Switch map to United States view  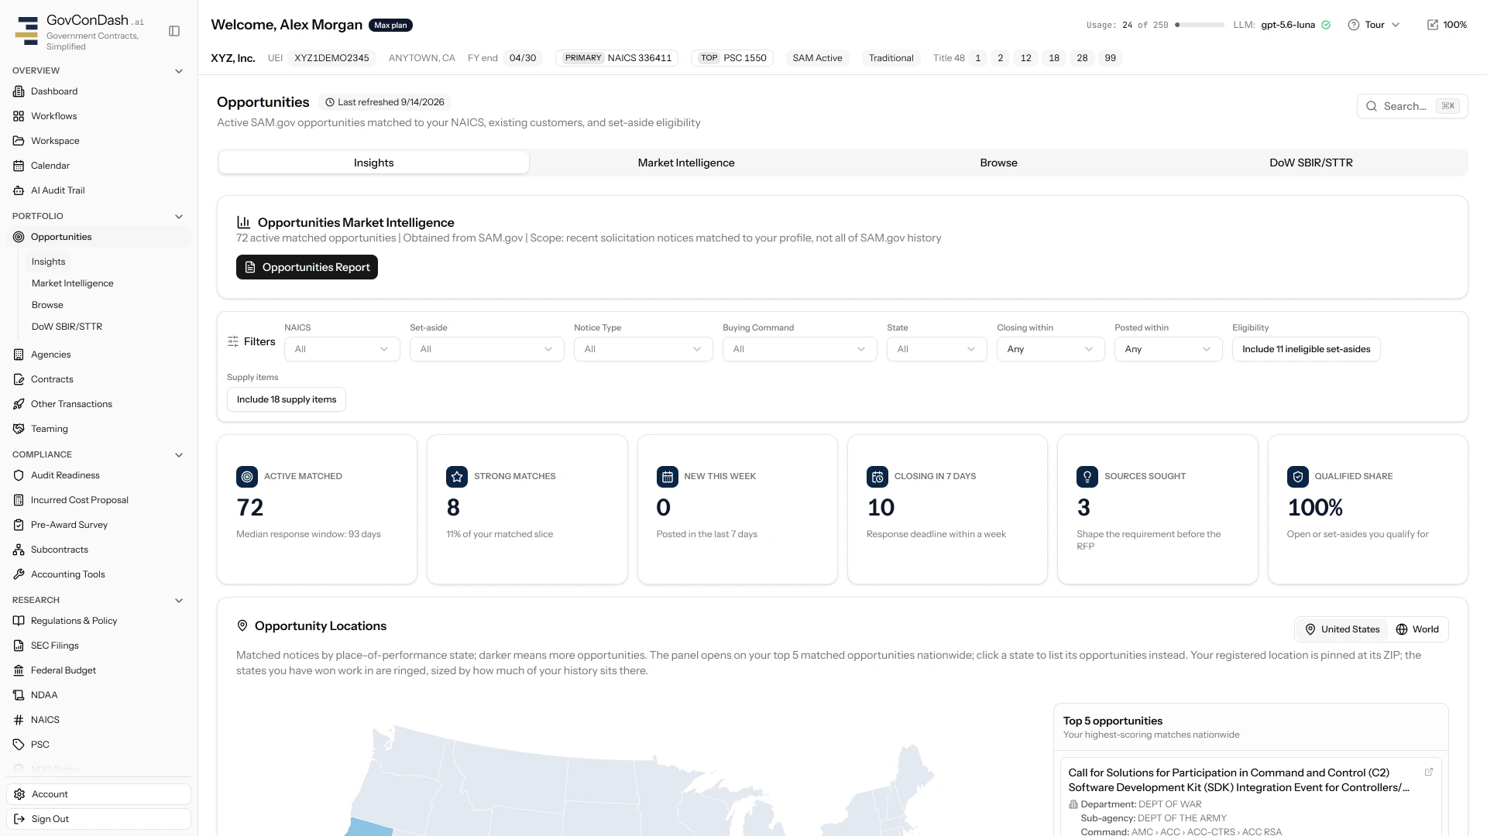[x=1342, y=629]
